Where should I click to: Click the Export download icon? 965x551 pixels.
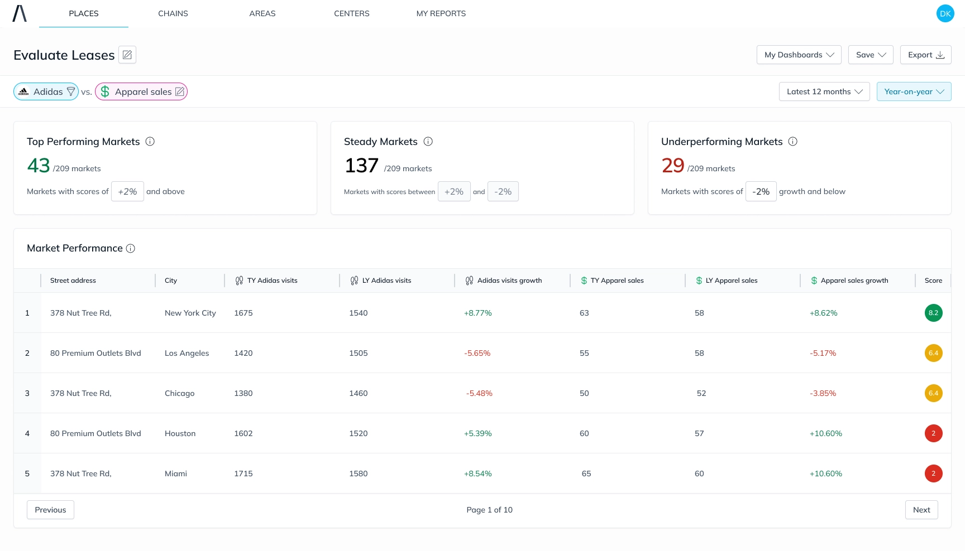[940, 55]
